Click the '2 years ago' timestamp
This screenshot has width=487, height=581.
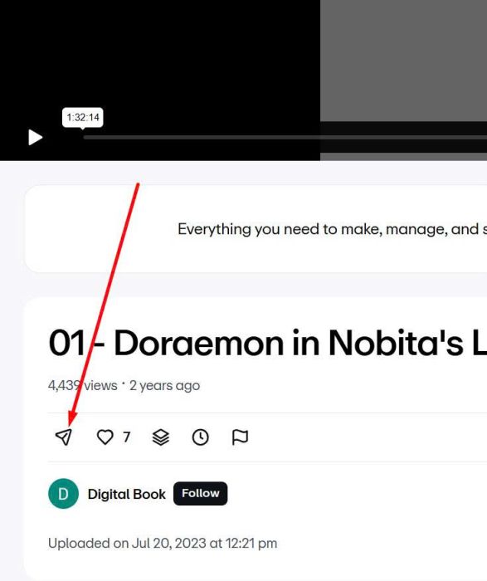coord(165,385)
